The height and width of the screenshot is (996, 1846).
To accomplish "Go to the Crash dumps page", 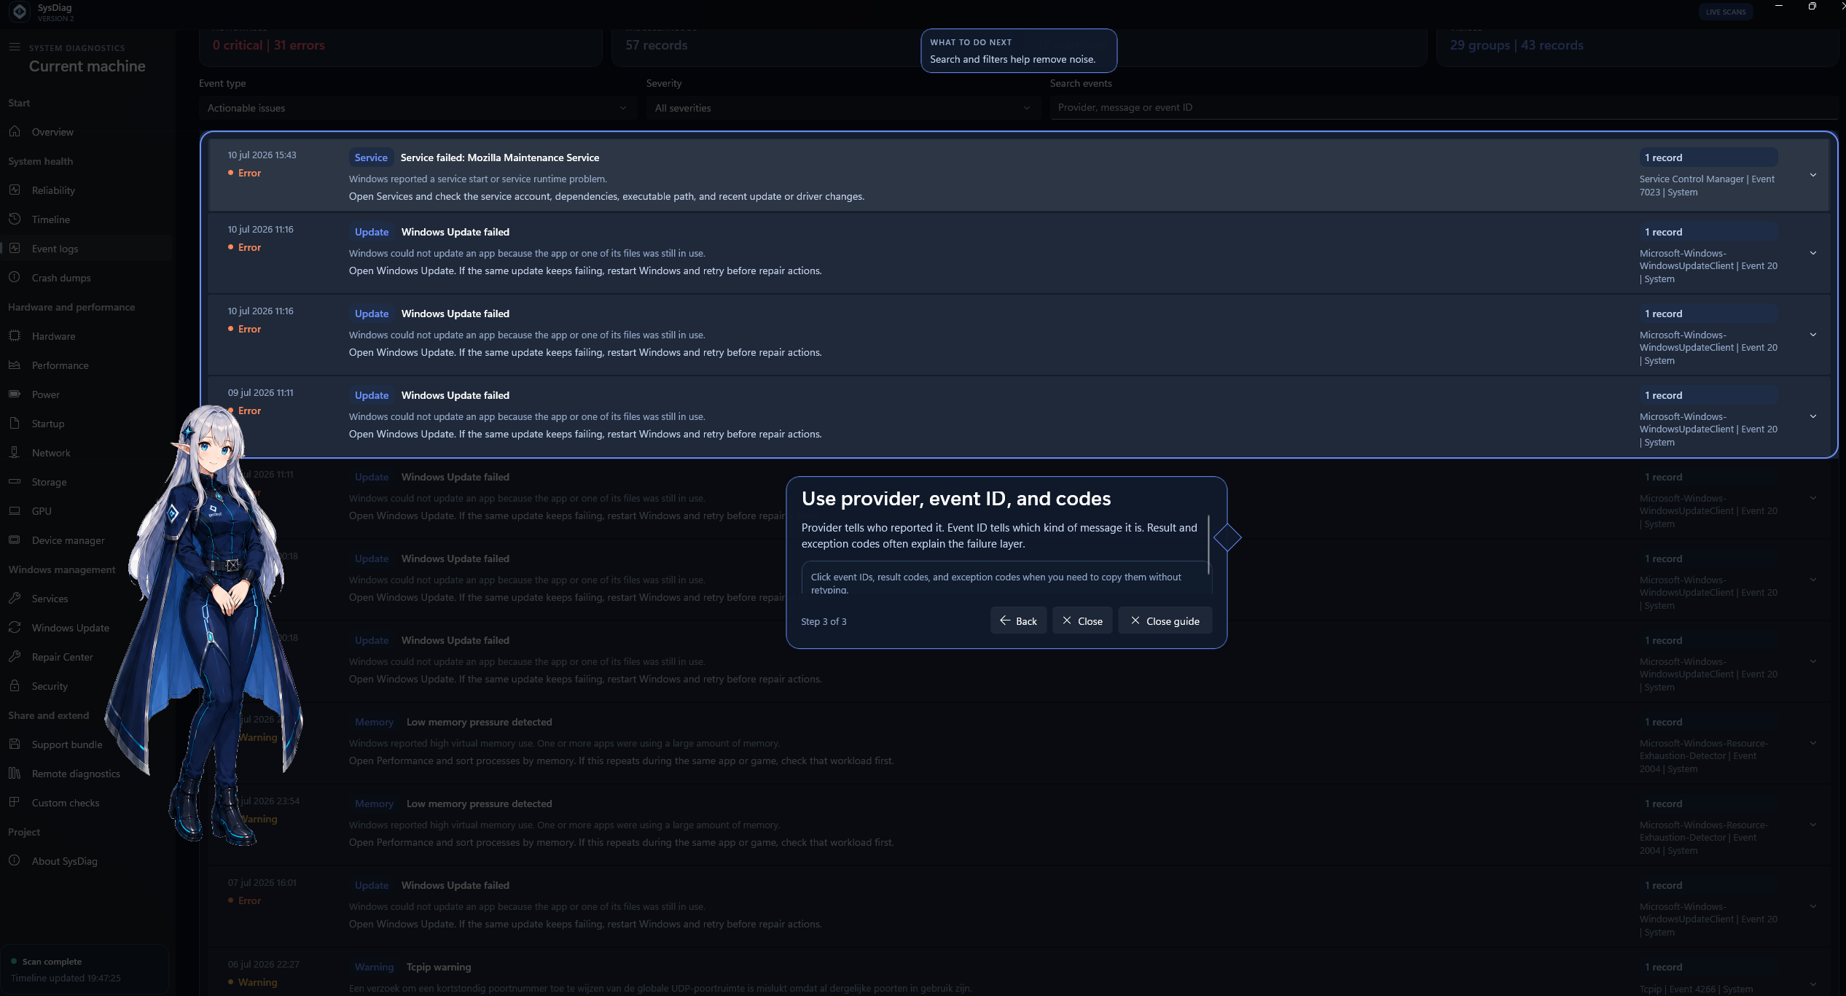I will coord(61,278).
